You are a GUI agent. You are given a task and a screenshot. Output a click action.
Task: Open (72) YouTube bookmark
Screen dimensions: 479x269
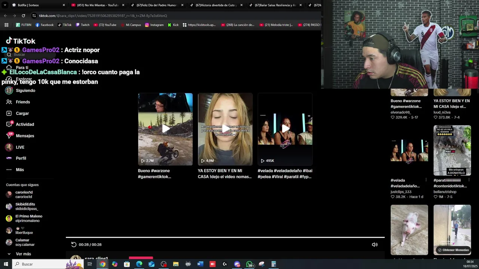tap(105, 25)
